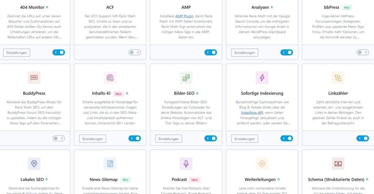This screenshot has height=194, width=374.
Task: Click the Lokales SEO map pin icon
Action: (x=34, y=164)
